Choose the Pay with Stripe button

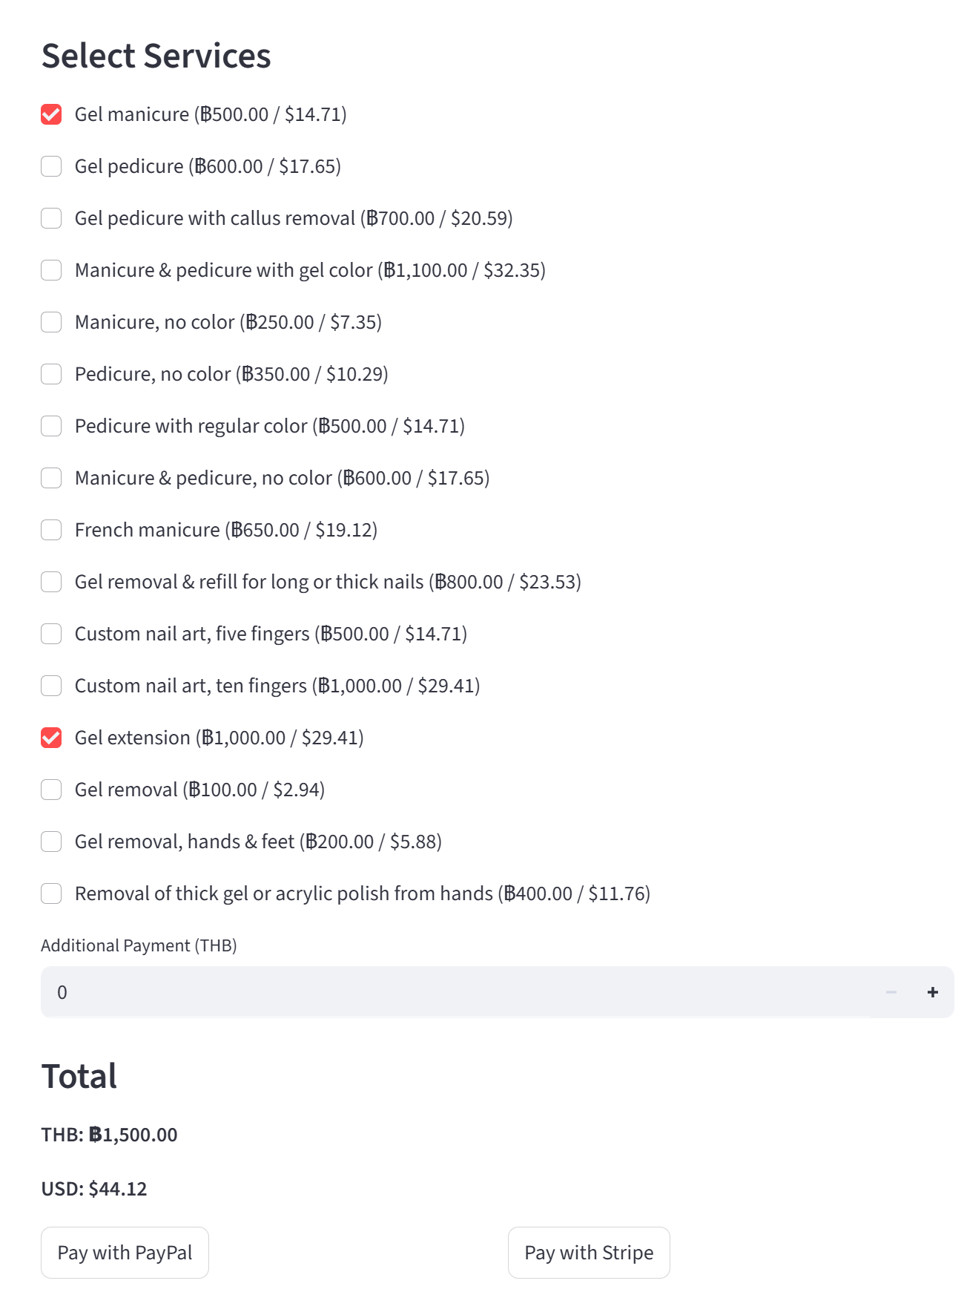click(x=589, y=1253)
